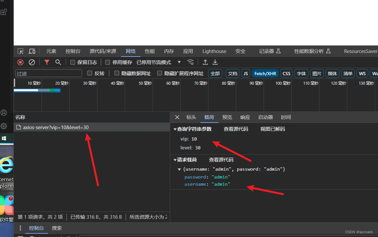Screen dimensions: 378x237
Task: Open the ResourcesSaver tab
Action: [361, 51]
